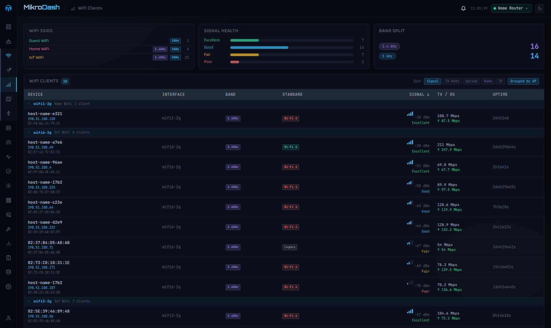Open the shield firewall icon in sidebar
Image resolution: width=551 pixels, height=328 pixels.
pyautogui.click(x=9, y=171)
